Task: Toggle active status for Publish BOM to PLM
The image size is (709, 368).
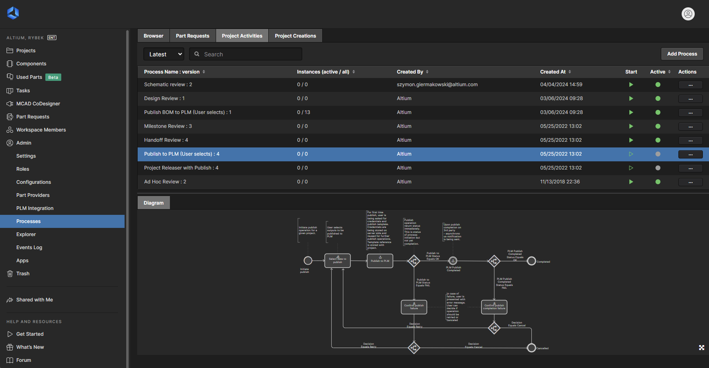Action: click(x=658, y=112)
